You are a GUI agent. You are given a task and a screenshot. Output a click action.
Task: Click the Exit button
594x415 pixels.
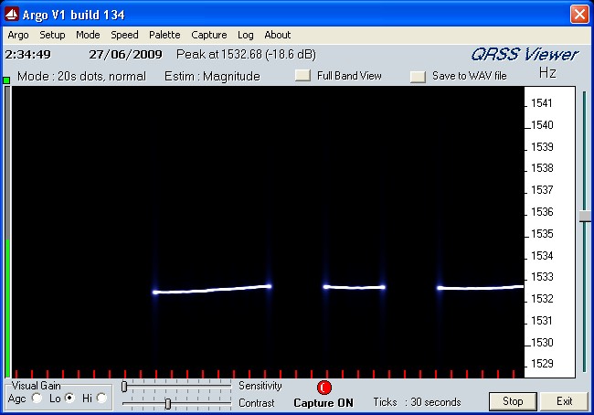[563, 401]
